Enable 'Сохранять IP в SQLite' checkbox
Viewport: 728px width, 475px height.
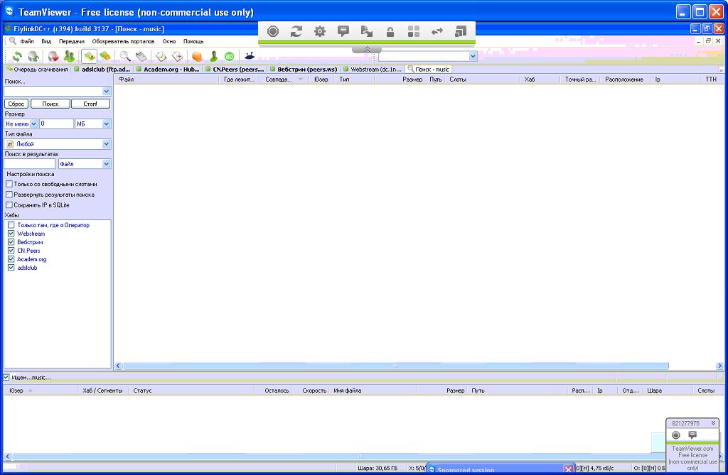[9, 204]
